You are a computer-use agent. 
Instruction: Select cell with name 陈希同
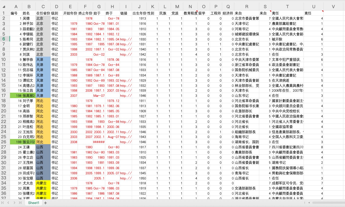29,39
